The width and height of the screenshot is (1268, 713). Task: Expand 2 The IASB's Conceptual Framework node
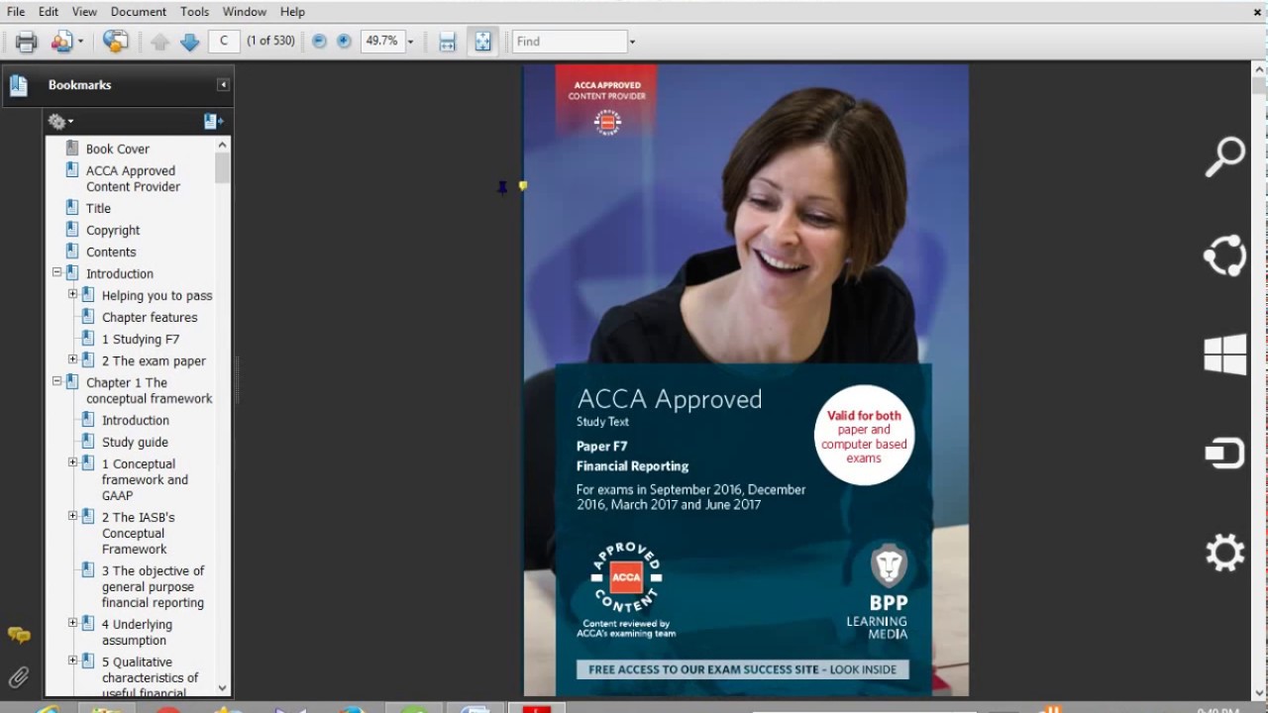pyautogui.click(x=72, y=516)
